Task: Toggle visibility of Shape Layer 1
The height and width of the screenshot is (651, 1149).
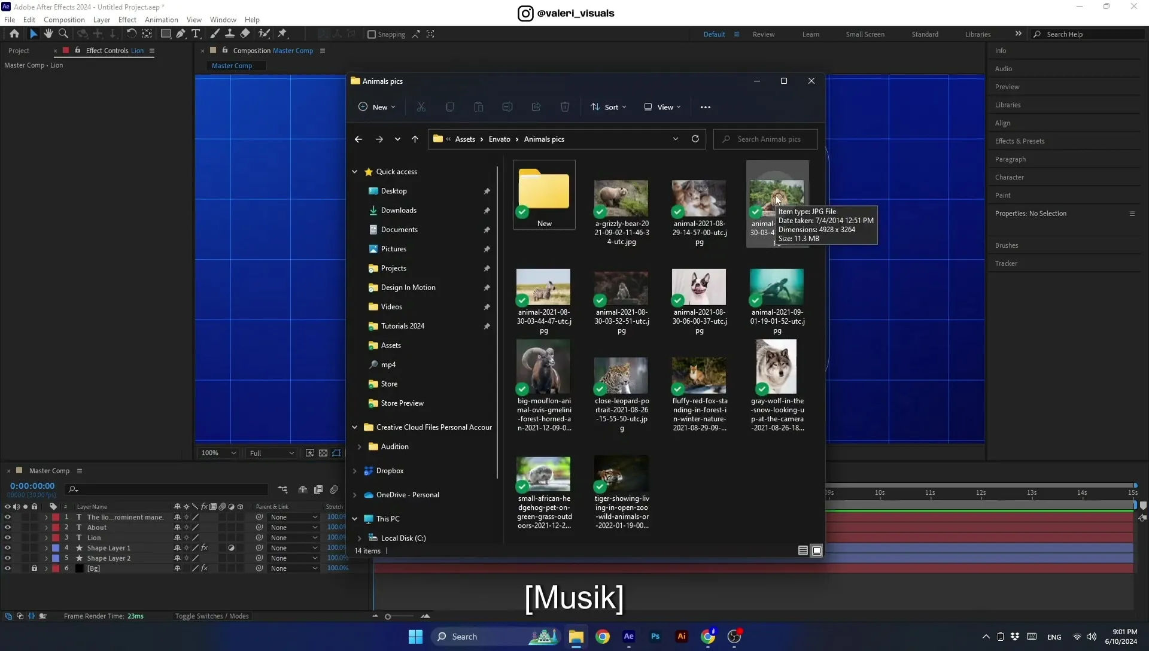Action: pyautogui.click(x=7, y=548)
